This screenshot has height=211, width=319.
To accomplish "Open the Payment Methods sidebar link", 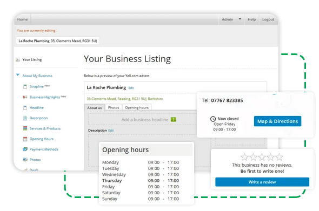I will pyautogui.click(x=44, y=149).
